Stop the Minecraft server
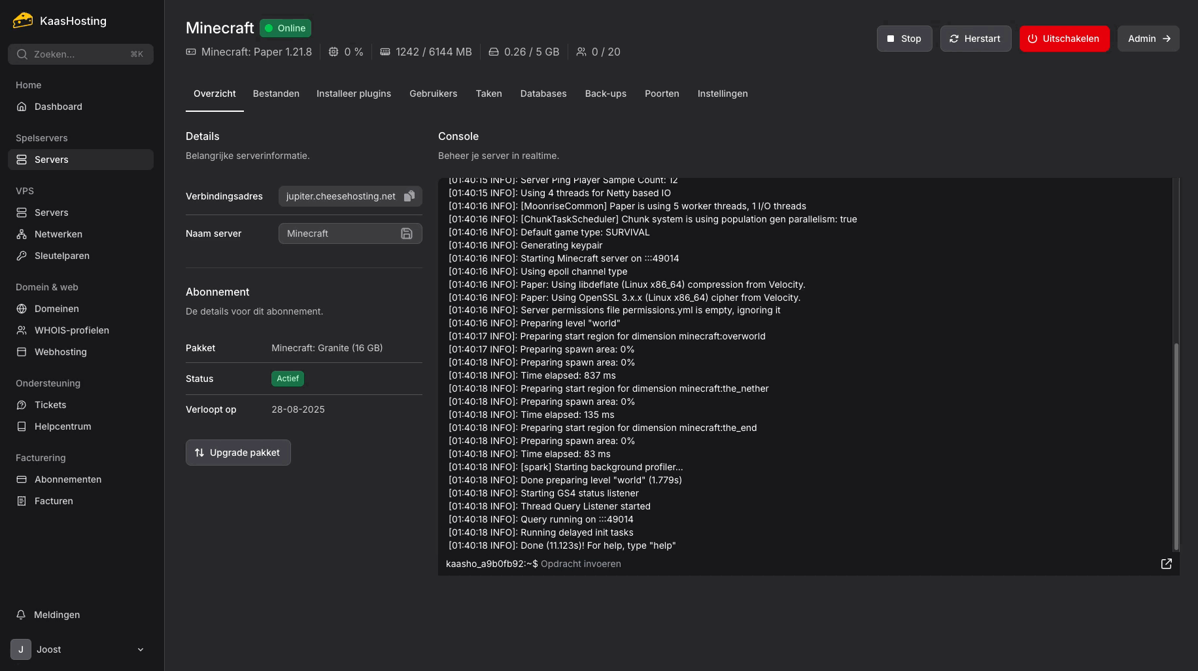This screenshot has width=1198, height=671. (x=904, y=39)
